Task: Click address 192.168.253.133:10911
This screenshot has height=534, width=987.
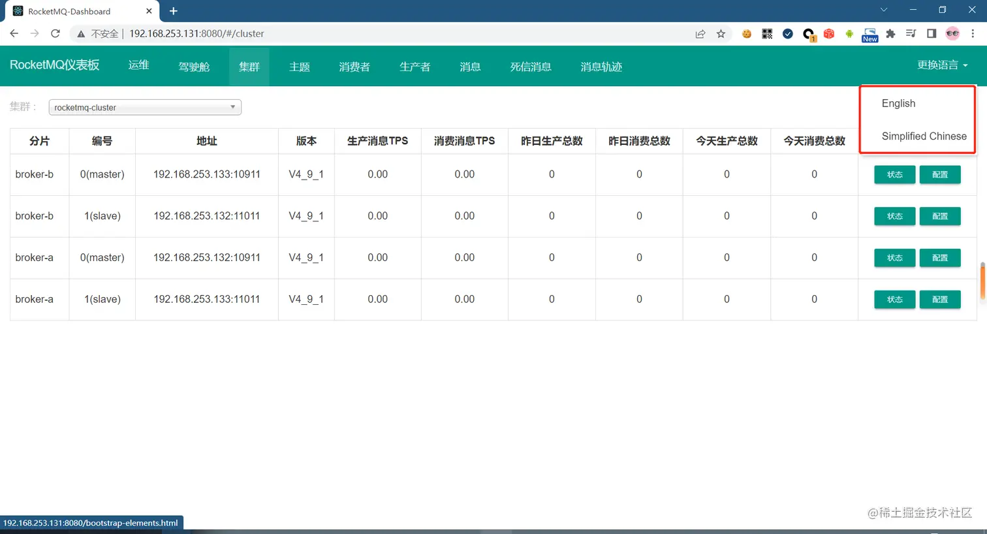Action: click(x=207, y=174)
